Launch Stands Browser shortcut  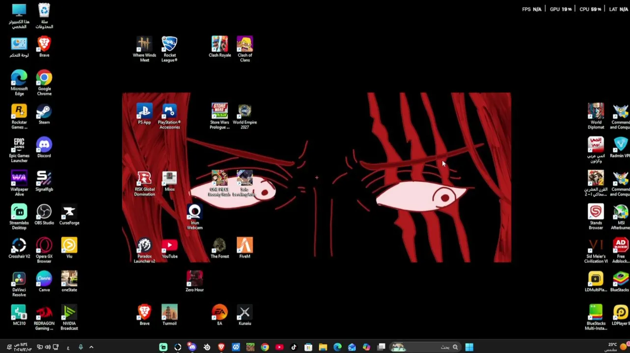click(596, 217)
